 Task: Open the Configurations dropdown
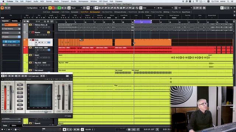34,8
